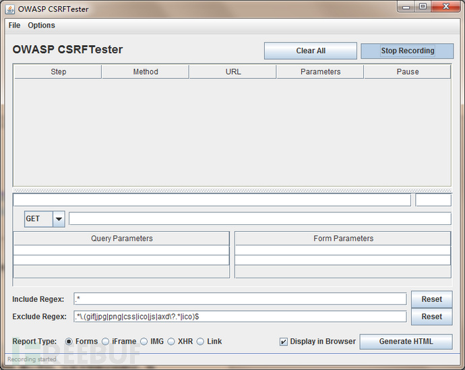
Task: Click the Step column header
Action: pyautogui.click(x=58, y=71)
